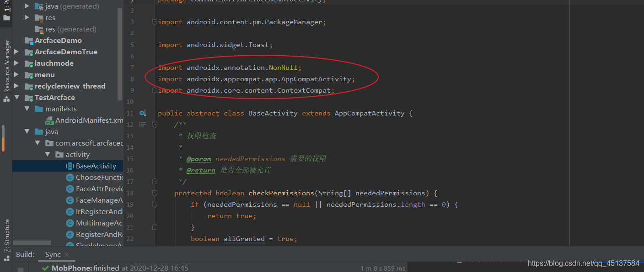The width and height of the screenshot is (644, 272).
Task: Switch to the Sync tab in Build
Action: tap(53, 254)
